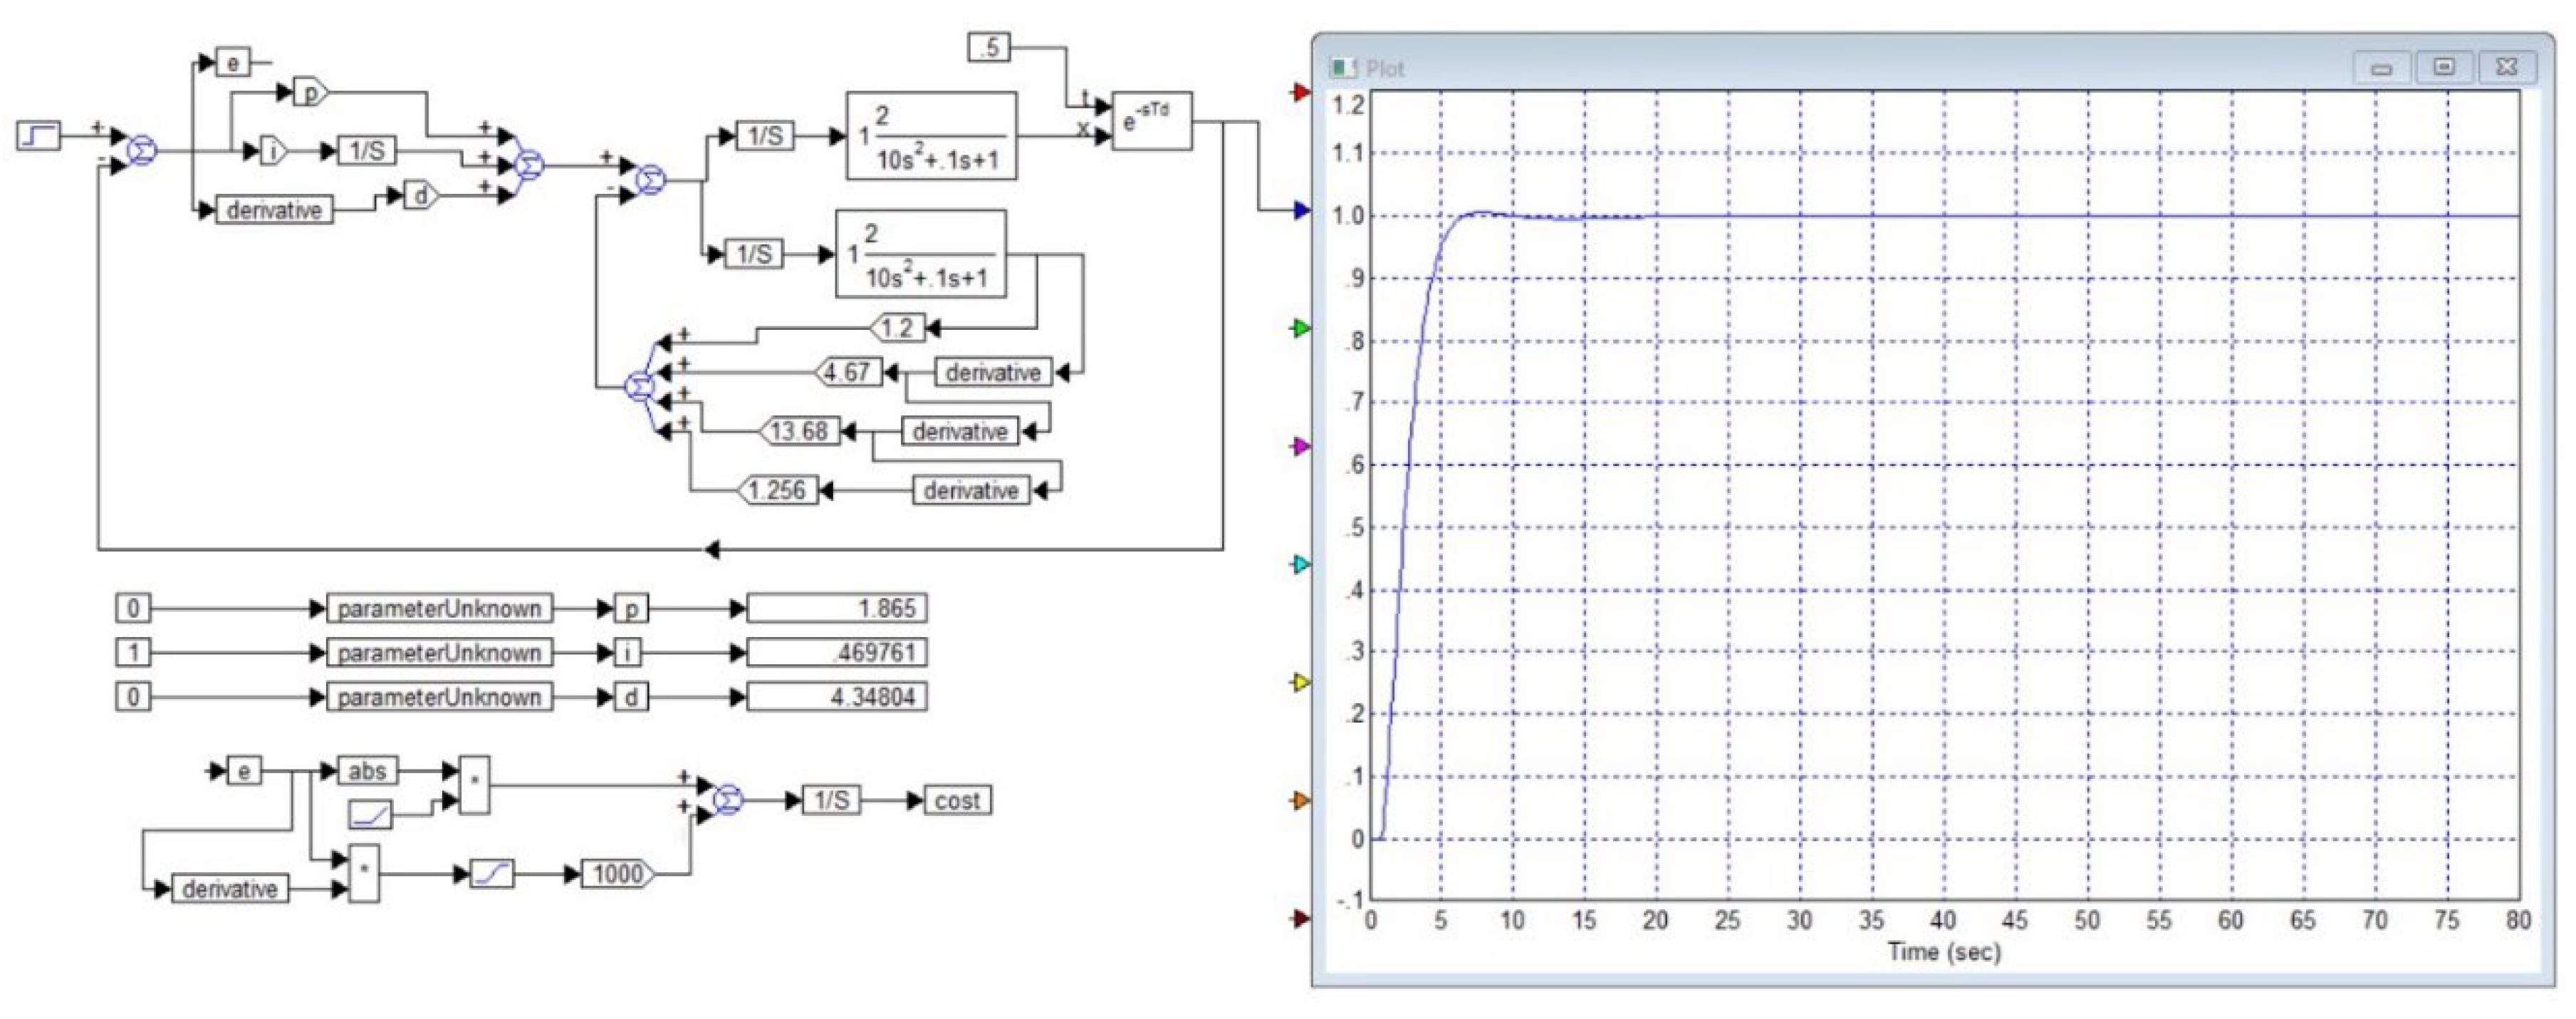Click the blue plot input connector
Image resolution: width=2576 pixels, height=1019 pixels.
[x=1300, y=210]
